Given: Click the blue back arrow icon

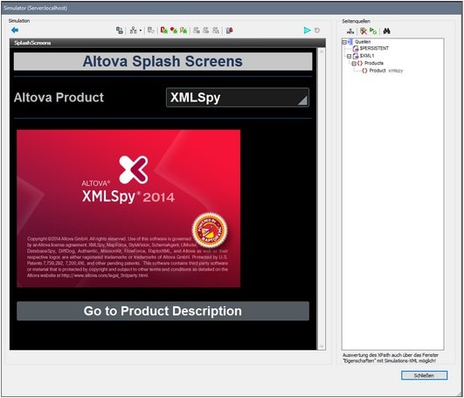Looking at the screenshot, I should 15,31.
